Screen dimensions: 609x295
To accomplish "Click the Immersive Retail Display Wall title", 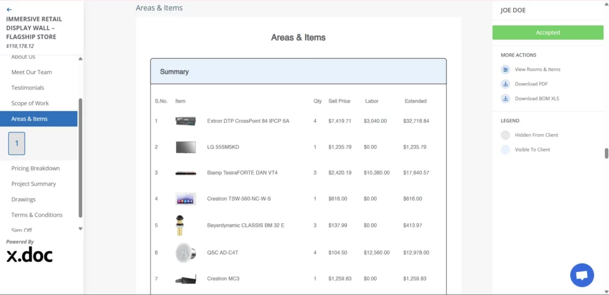I will [x=34, y=28].
